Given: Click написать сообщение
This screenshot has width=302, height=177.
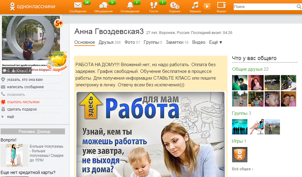Looking at the screenshot, I should click(x=25, y=87).
